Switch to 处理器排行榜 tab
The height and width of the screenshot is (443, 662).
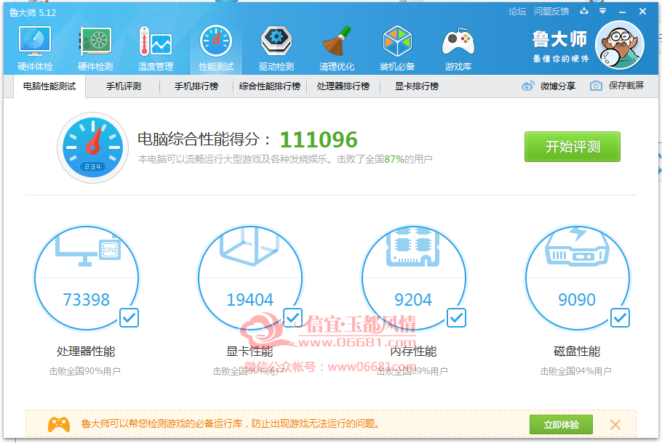[x=343, y=86]
